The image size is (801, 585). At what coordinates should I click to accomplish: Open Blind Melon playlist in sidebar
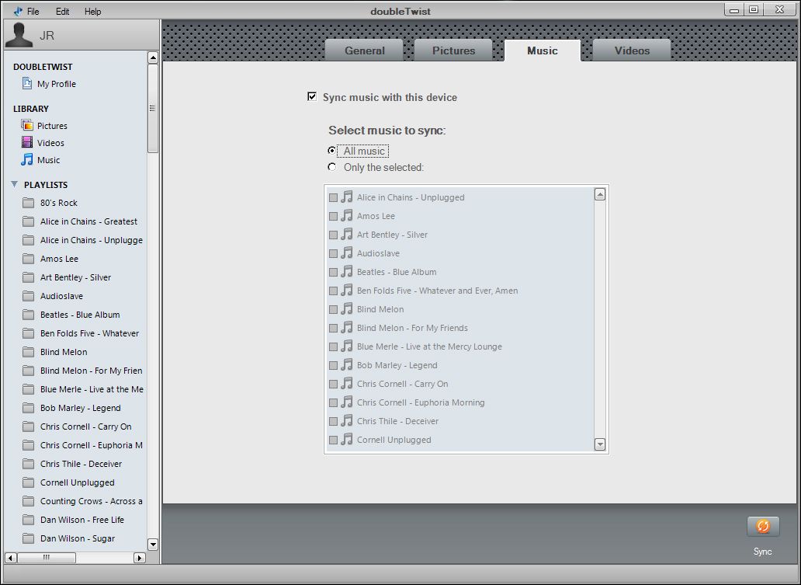(x=64, y=352)
